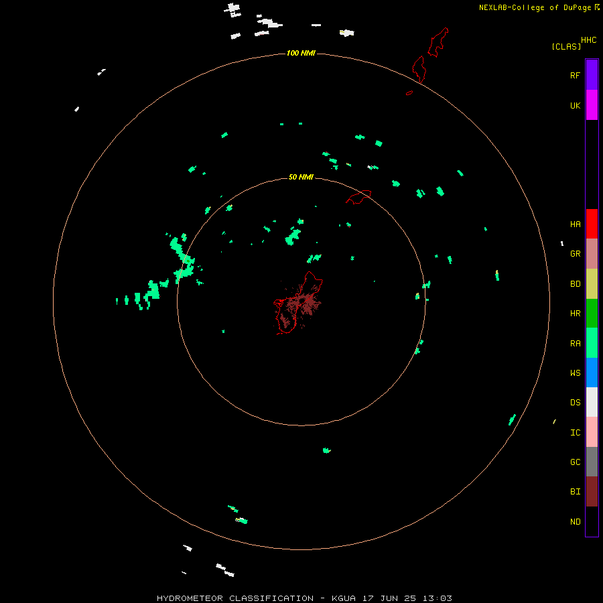Screen dimensions: 603x603
Task: Click the NEXLAB-College of DuPage credit
Action: pyautogui.click(x=539, y=7)
